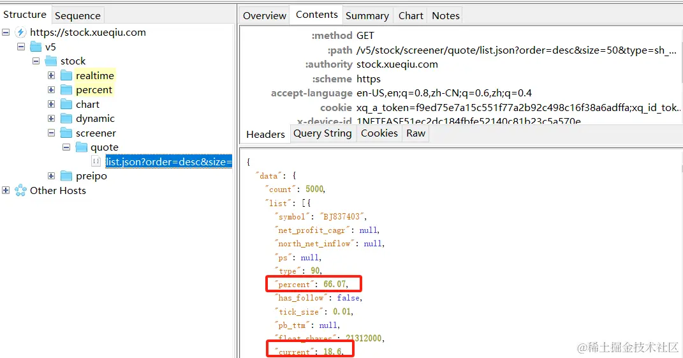This screenshot has height=358, width=683.
Task: Click the "has_follow": false line
Action: (318, 298)
